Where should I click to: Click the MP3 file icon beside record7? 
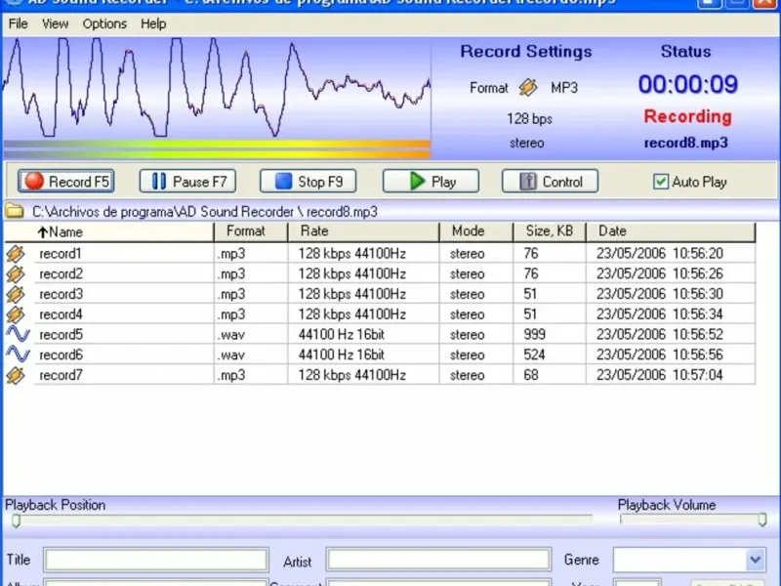(16, 376)
